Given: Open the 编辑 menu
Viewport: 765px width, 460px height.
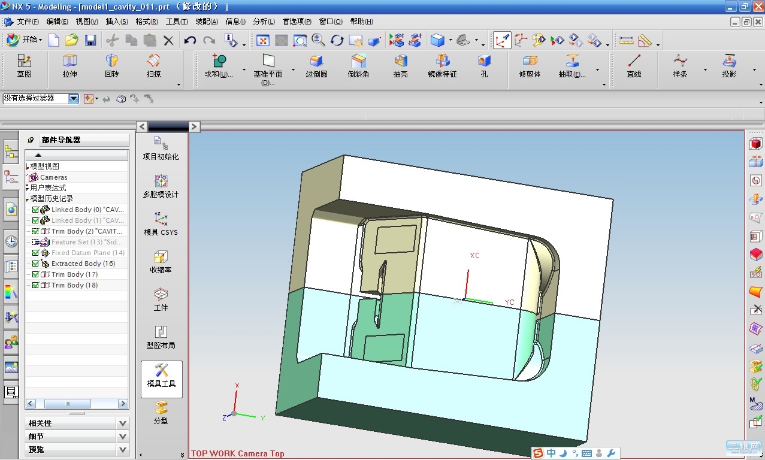Looking at the screenshot, I should tap(58, 22).
